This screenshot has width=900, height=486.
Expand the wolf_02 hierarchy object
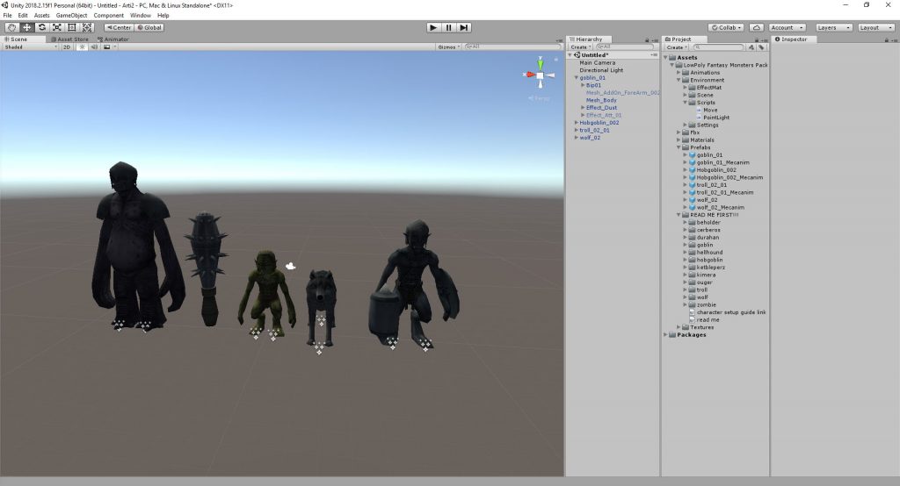[x=577, y=137]
